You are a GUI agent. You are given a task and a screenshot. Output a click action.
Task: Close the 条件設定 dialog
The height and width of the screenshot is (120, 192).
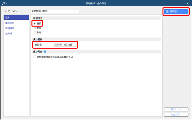187,4
